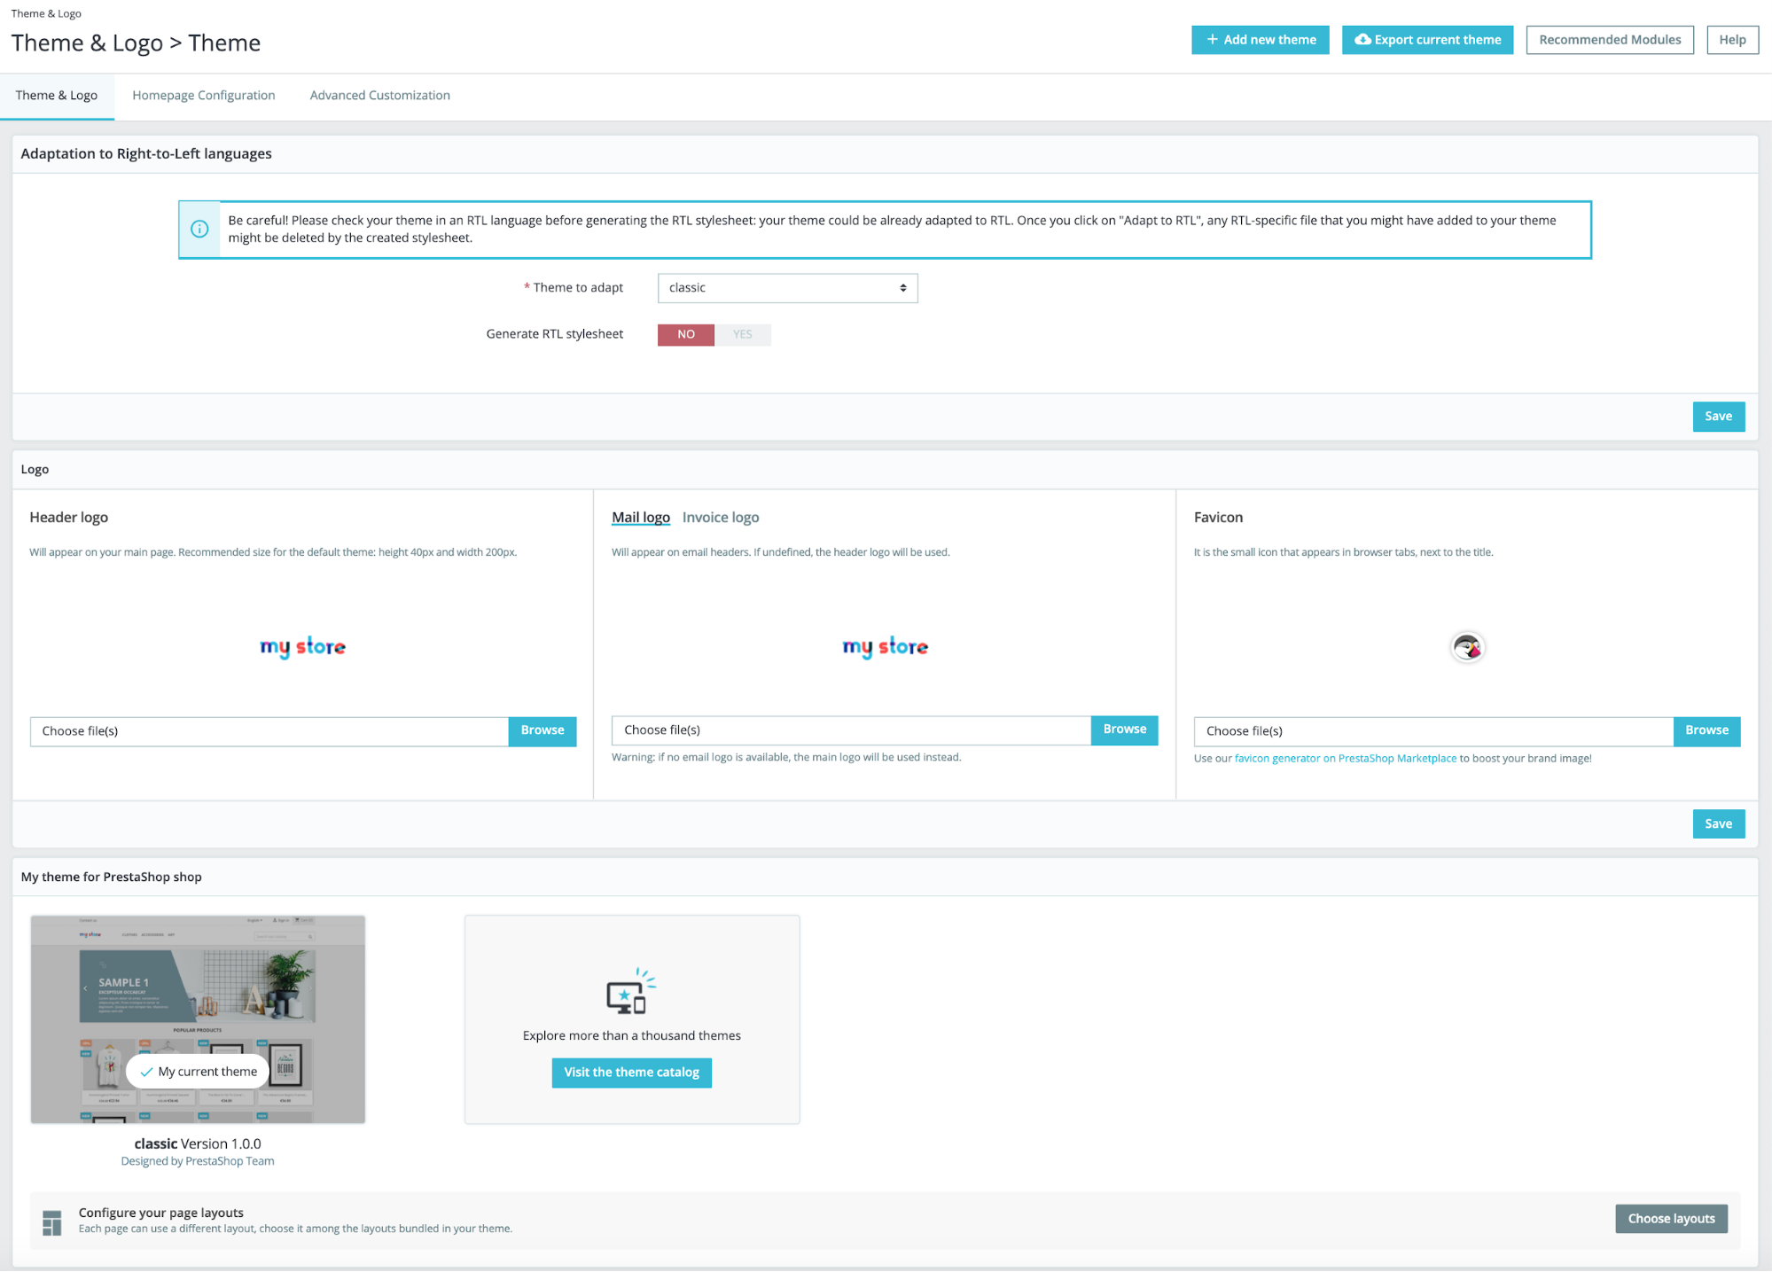Click the Advanced Customization tab
Screen dimensions: 1772x1272
click(379, 97)
